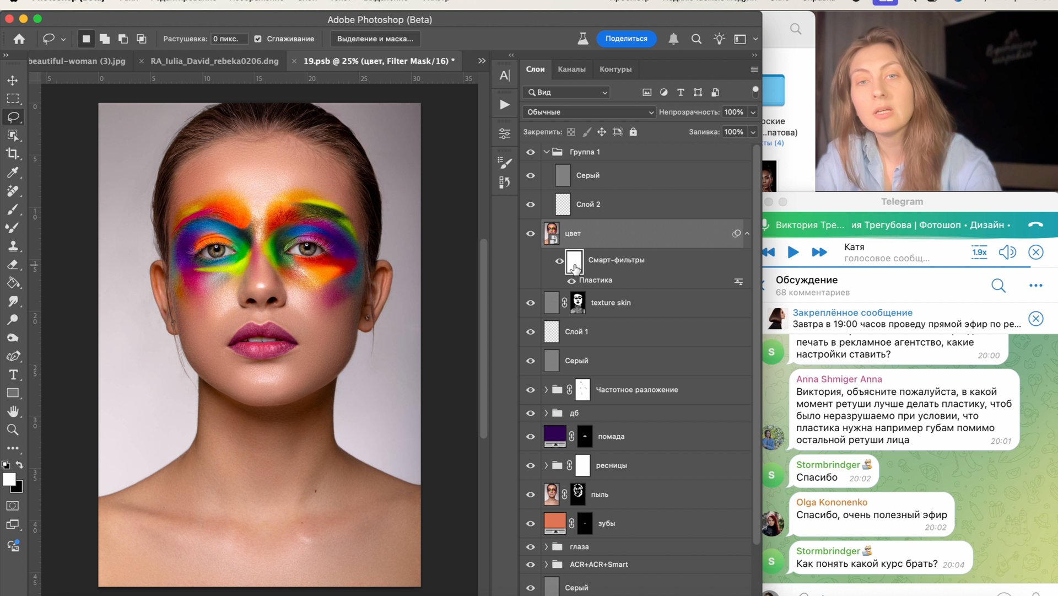Image resolution: width=1058 pixels, height=596 pixels.
Task: Select the Paint Bucket tool
Action: 13,283
